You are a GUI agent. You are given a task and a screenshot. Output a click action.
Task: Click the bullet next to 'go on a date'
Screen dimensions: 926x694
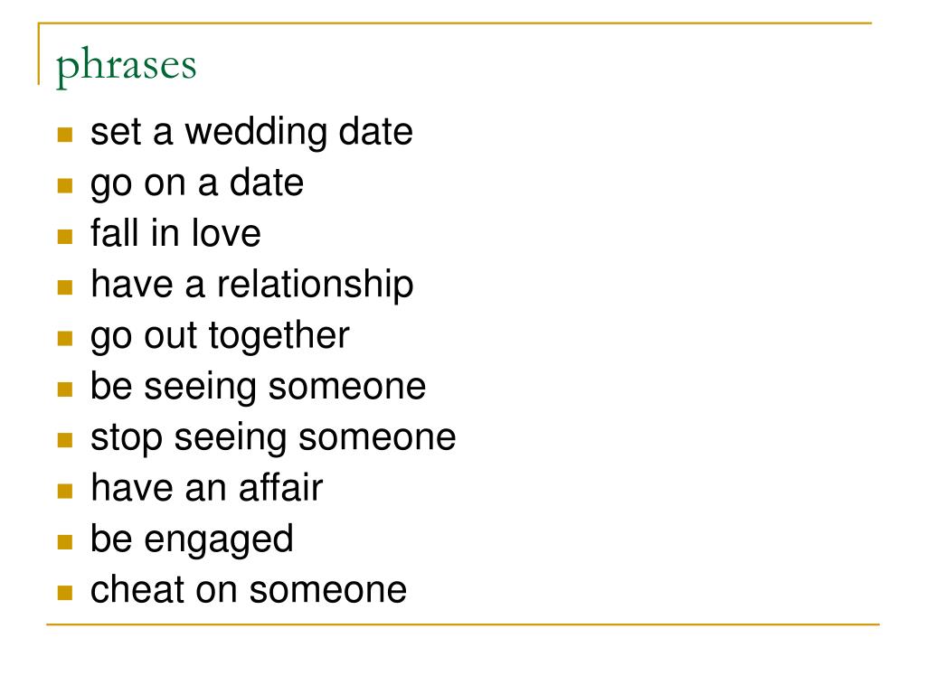(x=65, y=186)
